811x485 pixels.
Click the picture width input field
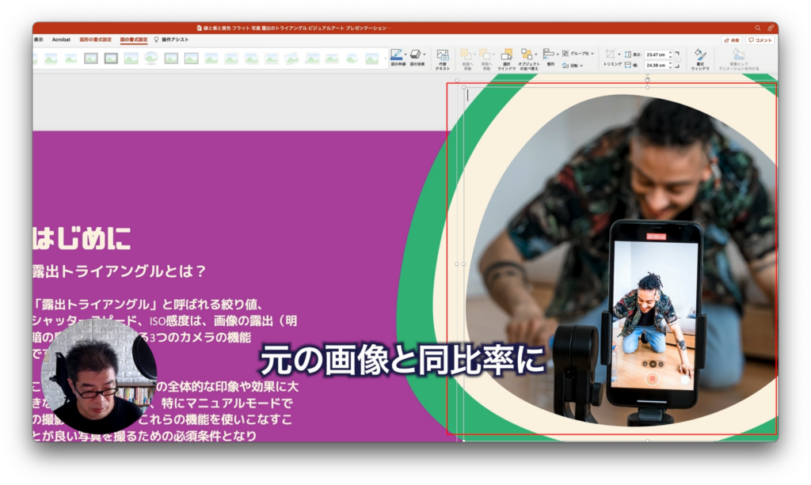pos(656,65)
